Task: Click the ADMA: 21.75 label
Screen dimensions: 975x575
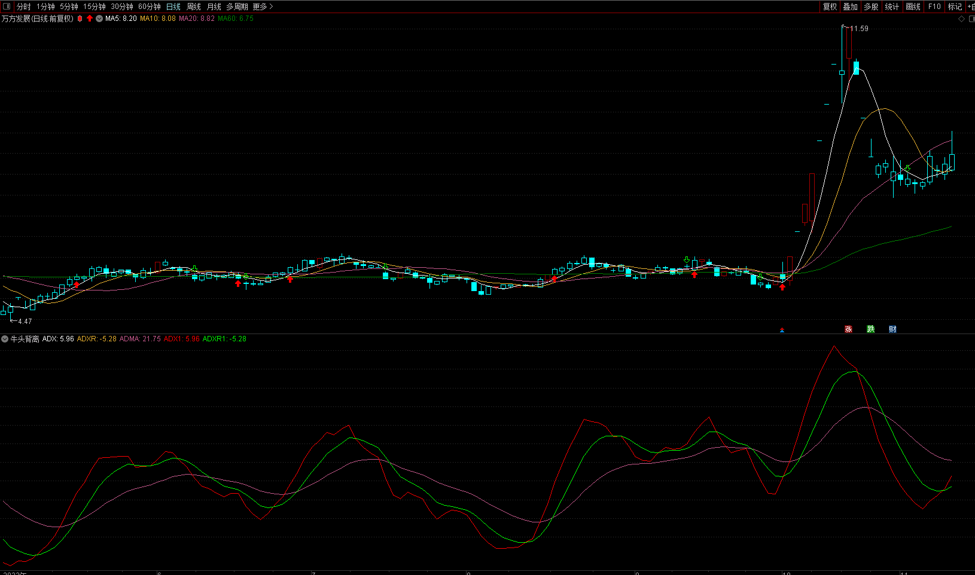Action: [140, 339]
